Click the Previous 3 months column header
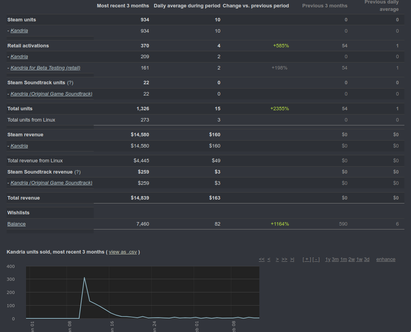 point(325,6)
